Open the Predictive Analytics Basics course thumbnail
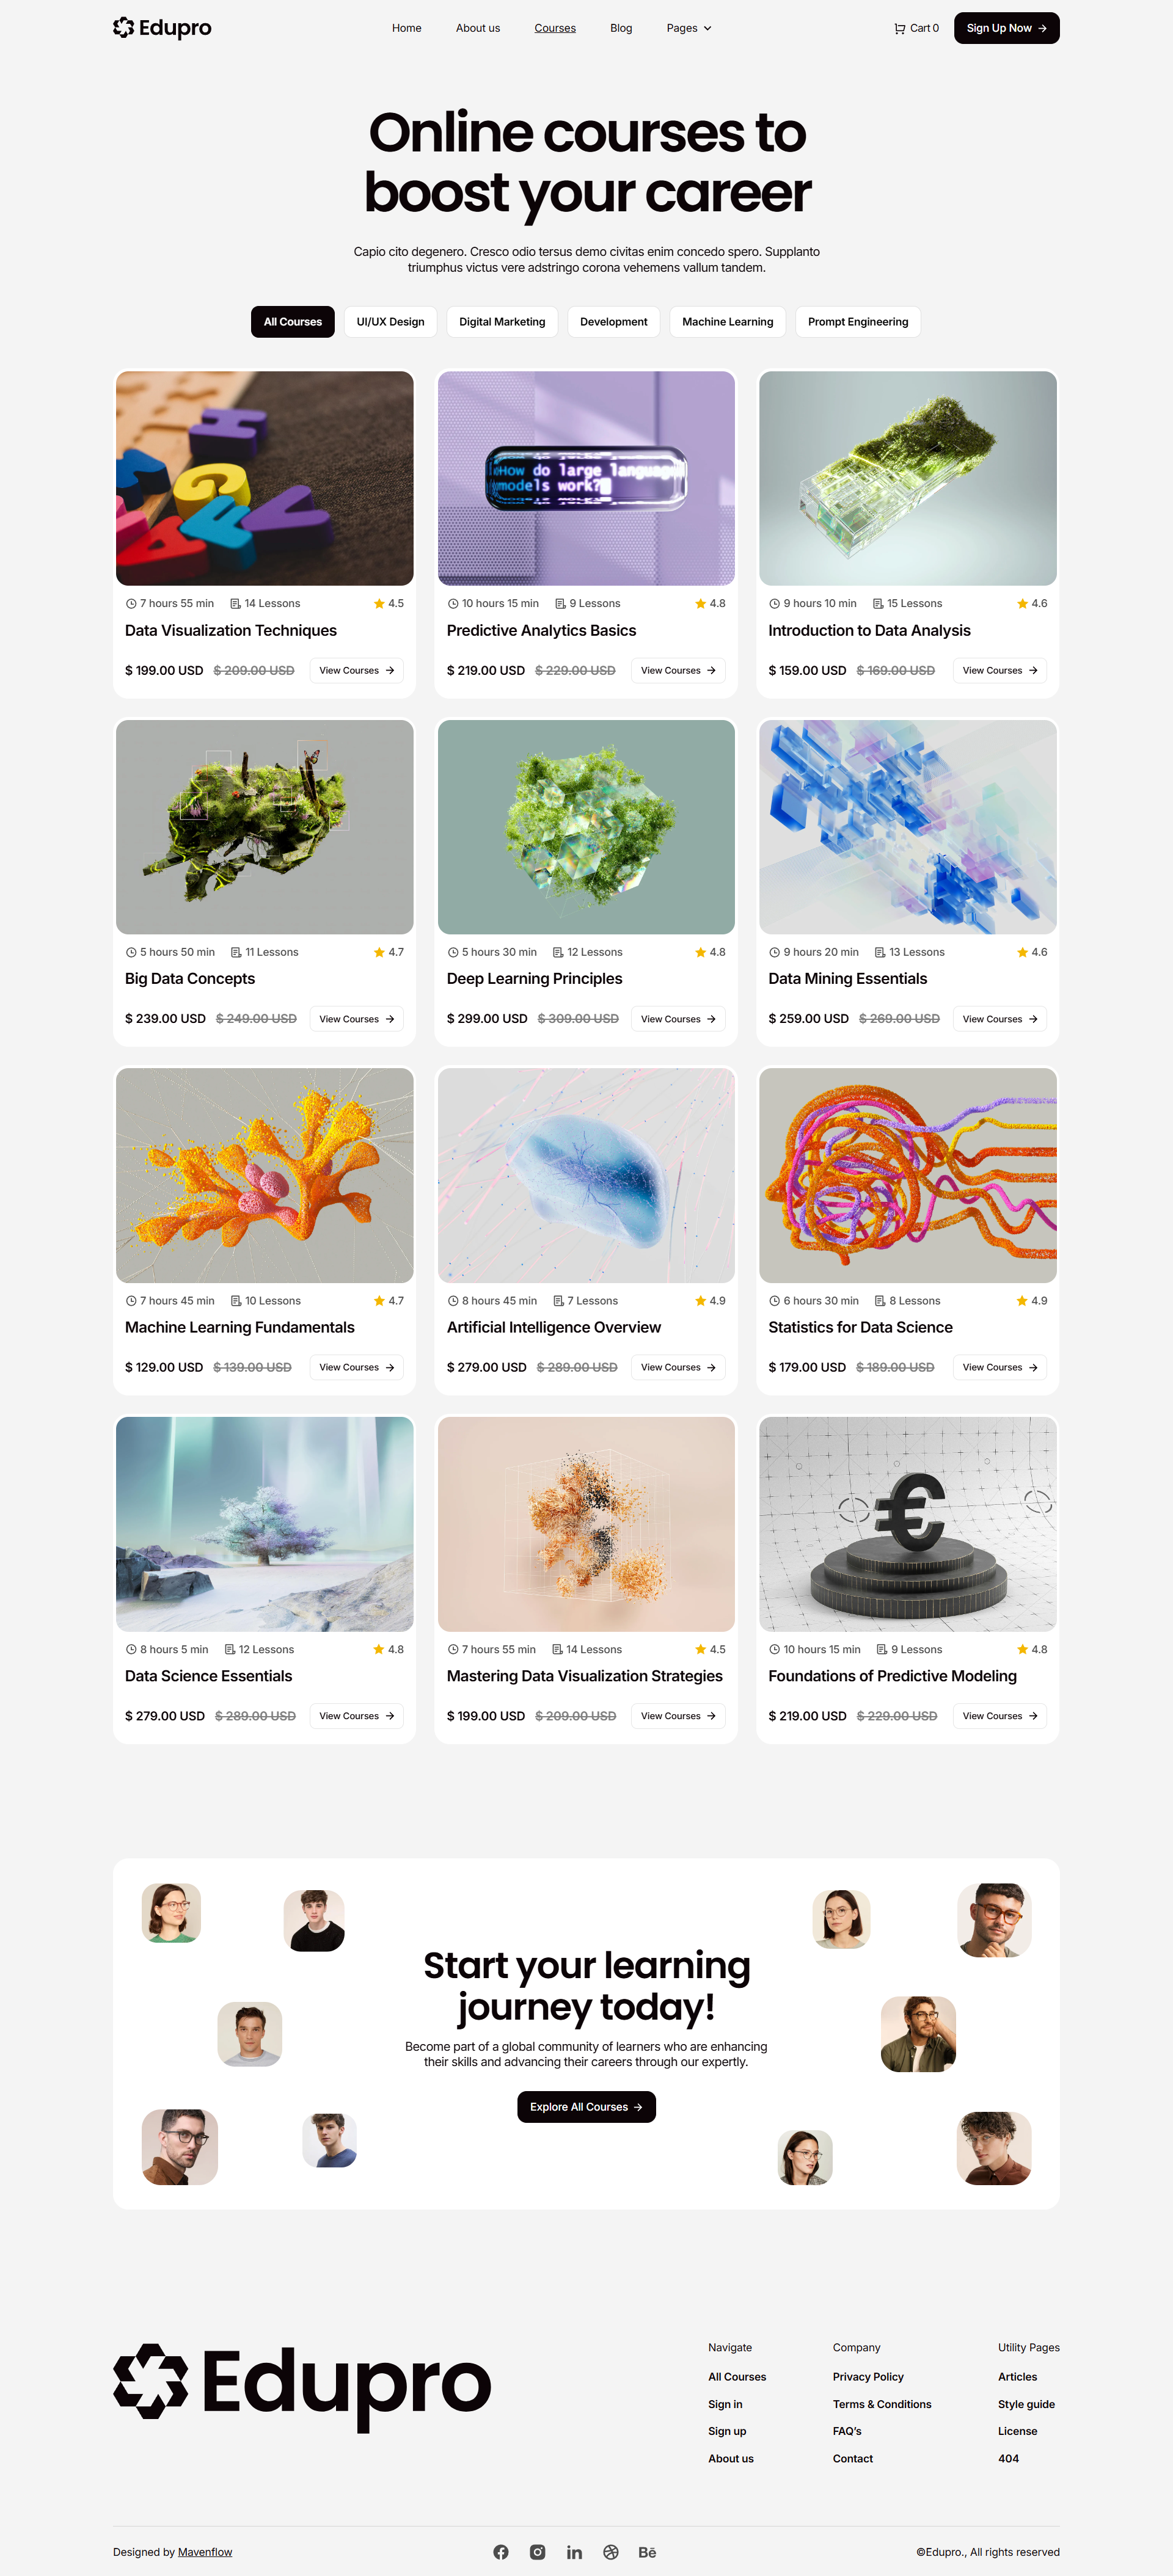1173x2576 pixels. pos(586,478)
